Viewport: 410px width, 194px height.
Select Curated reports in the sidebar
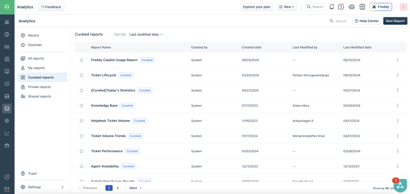(x=42, y=77)
